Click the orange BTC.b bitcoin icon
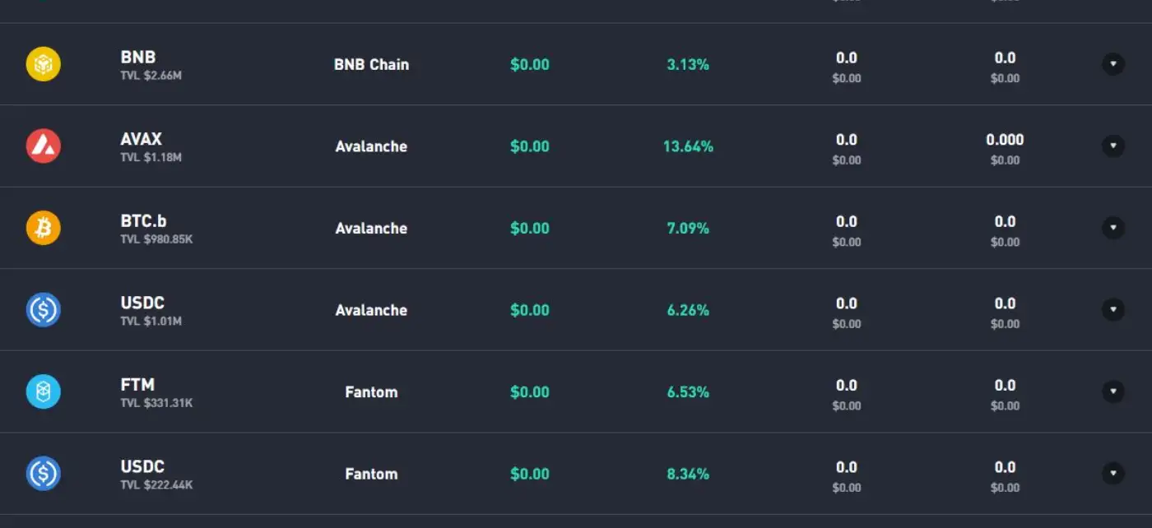 tap(43, 228)
